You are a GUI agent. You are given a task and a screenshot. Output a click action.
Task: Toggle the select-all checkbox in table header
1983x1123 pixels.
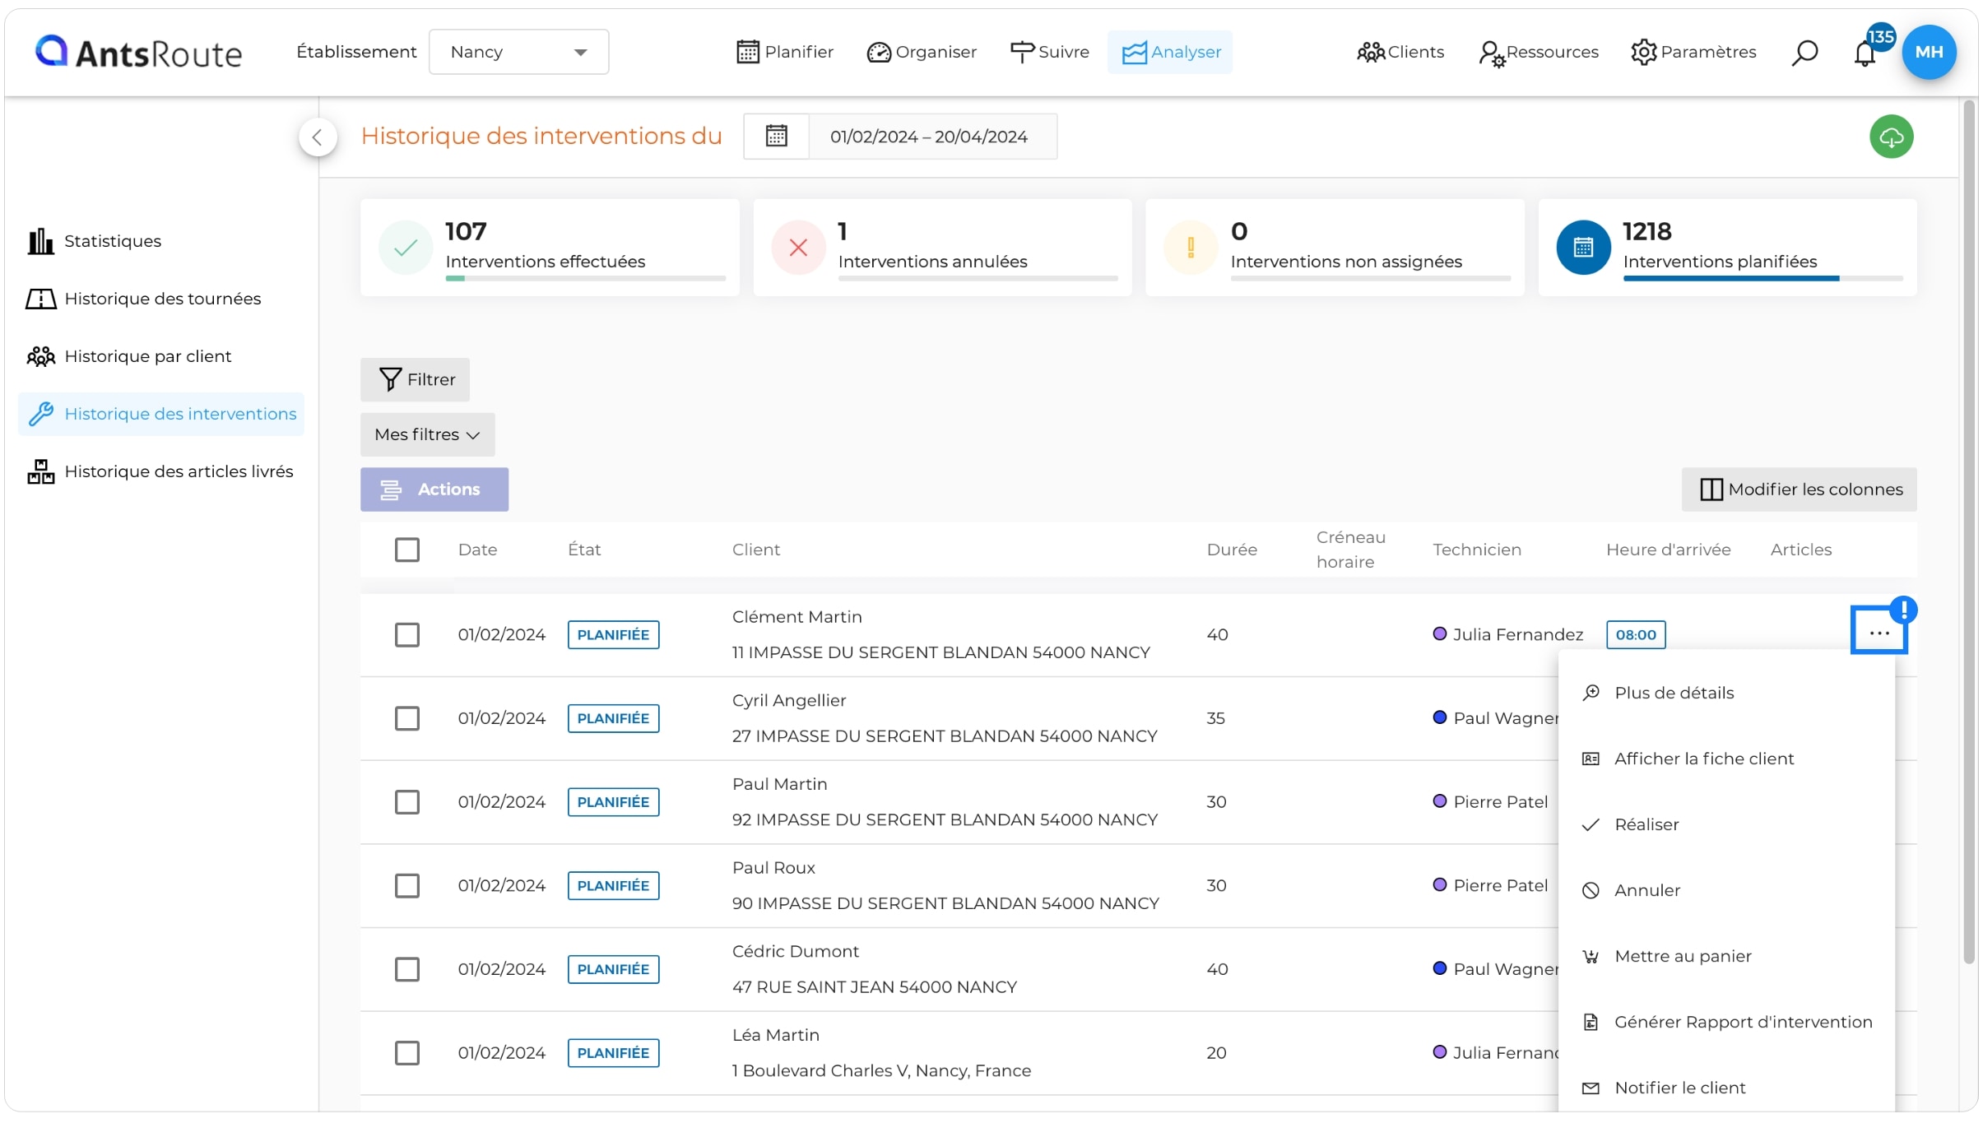[x=406, y=550]
